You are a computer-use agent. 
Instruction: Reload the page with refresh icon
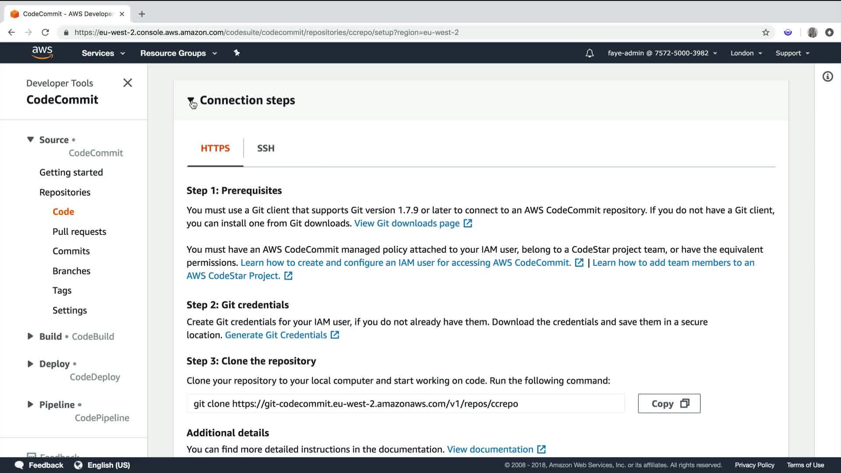click(x=45, y=32)
